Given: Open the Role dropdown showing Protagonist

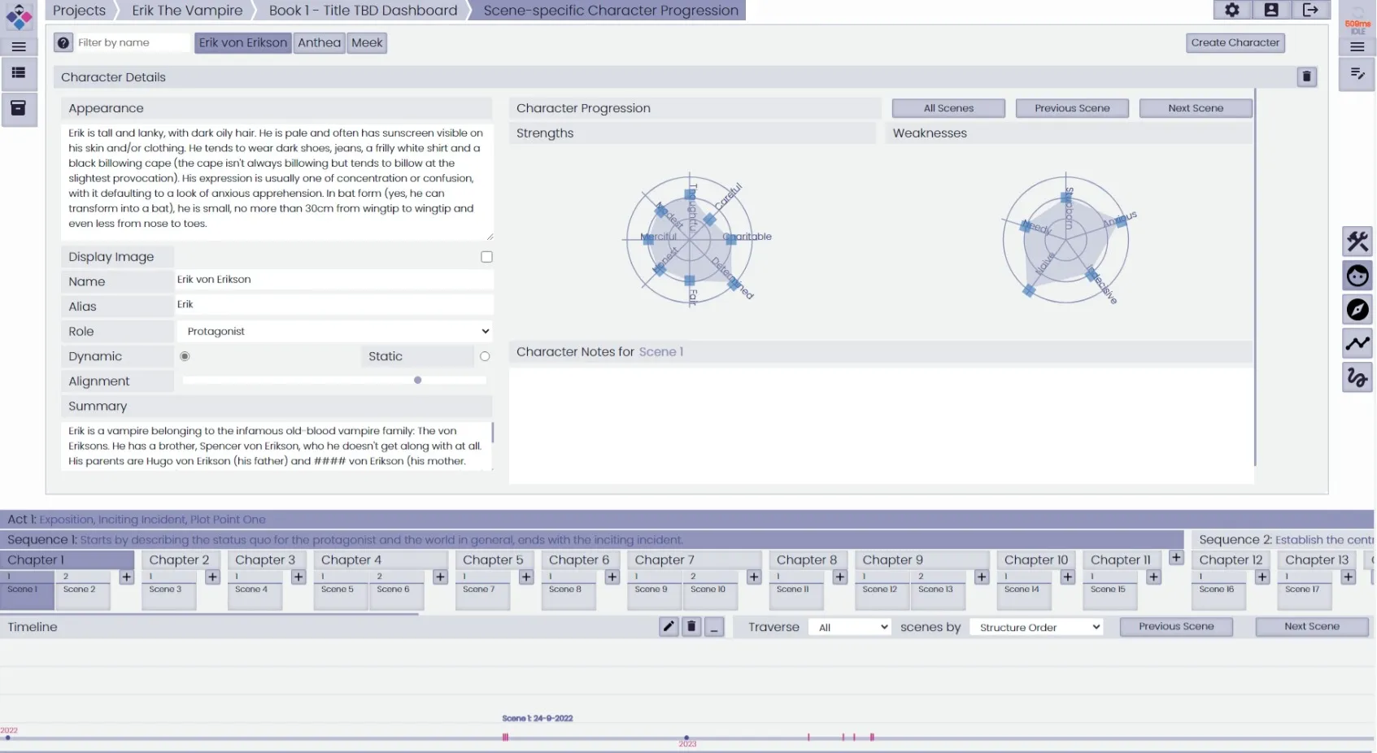Looking at the screenshot, I should [334, 332].
